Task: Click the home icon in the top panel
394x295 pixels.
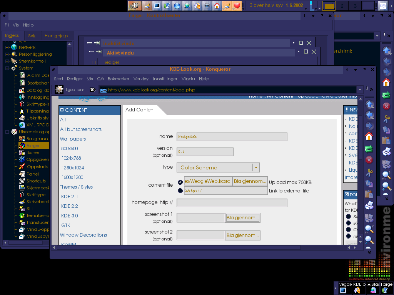Action: point(217,5)
